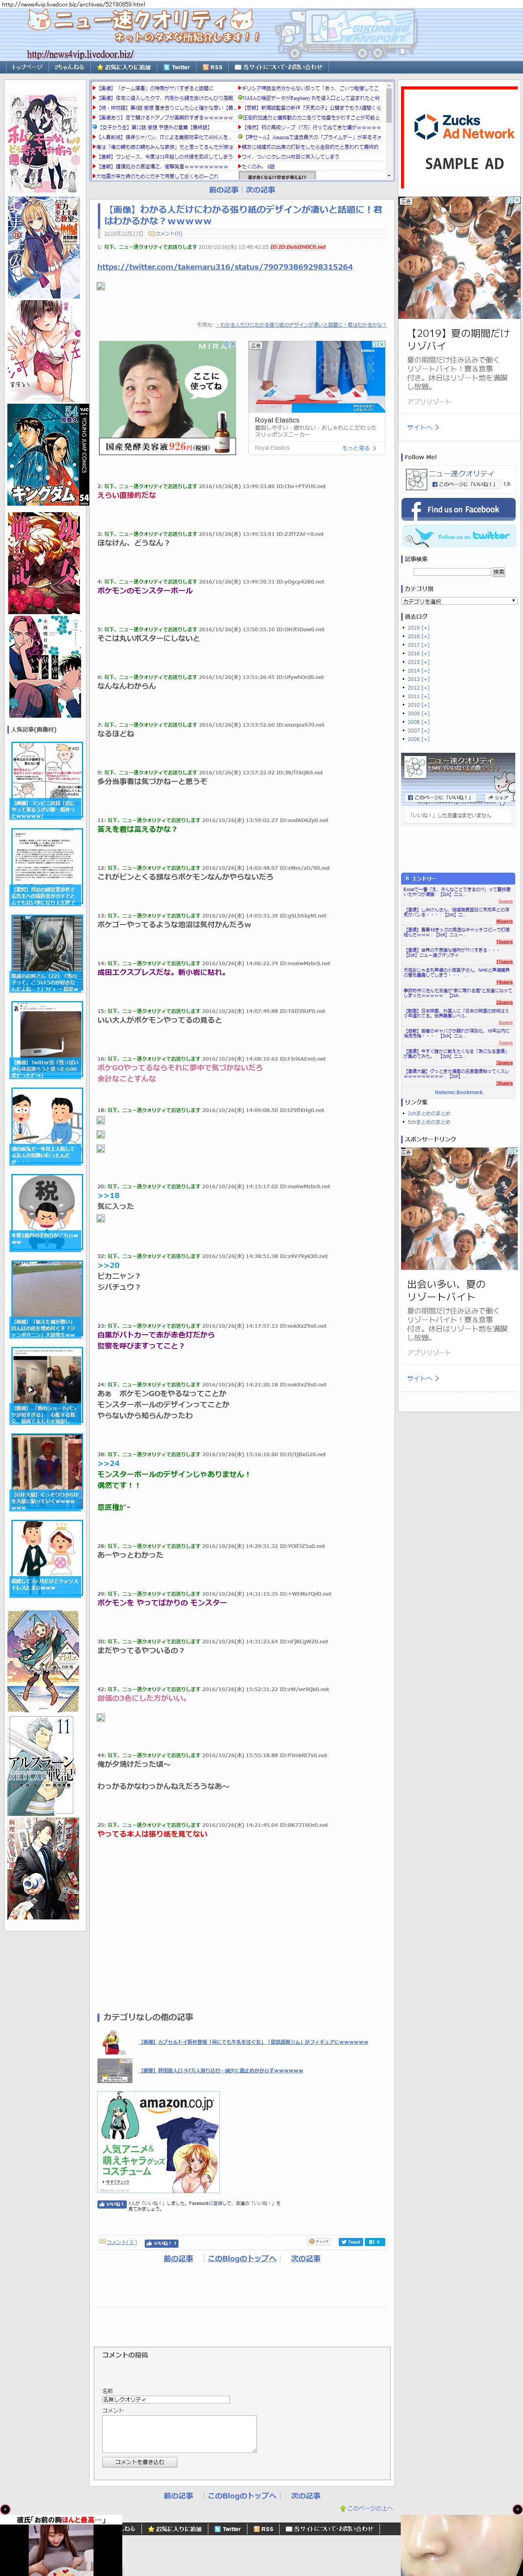The width and height of the screenshot is (523, 2576).
Task: Click the チェック button under the article
Action: 320,2242
